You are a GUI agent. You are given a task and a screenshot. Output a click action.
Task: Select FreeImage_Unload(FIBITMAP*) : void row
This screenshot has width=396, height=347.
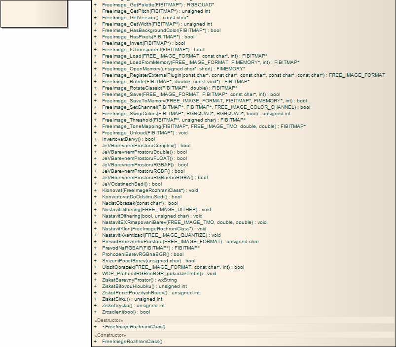pos(145,133)
